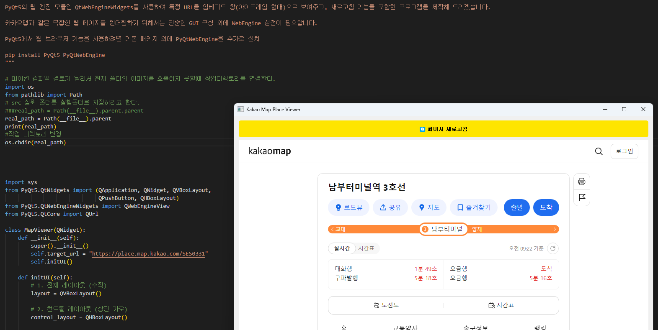This screenshot has width=658, height=330.
Task: Select the current 남부터미널 station badge
Action: [x=443, y=229]
